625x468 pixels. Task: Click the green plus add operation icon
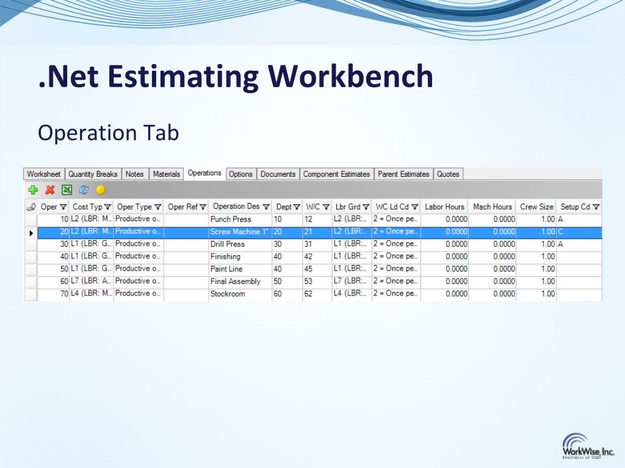click(x=33, y=190)
